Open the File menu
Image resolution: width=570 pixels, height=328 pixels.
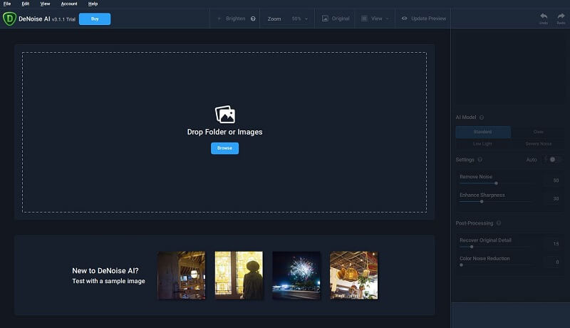[x=7, y=4]
